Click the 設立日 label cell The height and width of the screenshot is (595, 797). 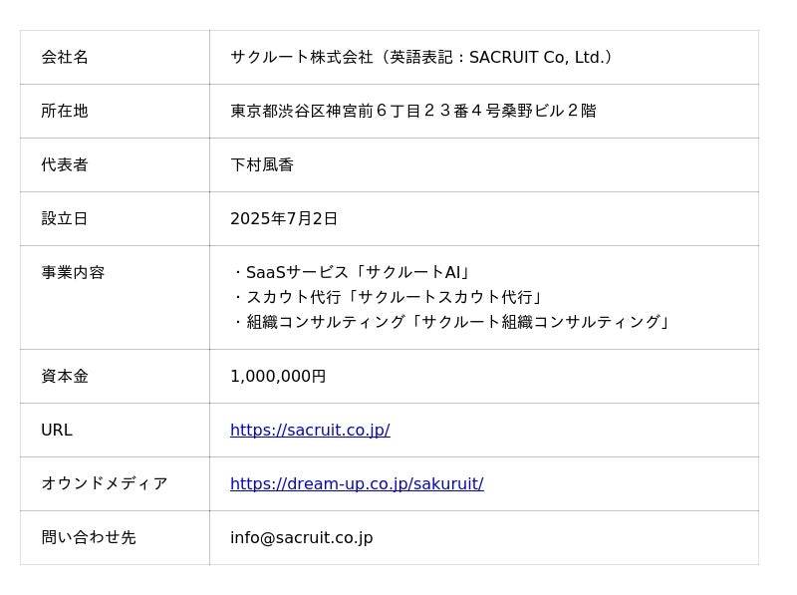pyautogui.click(x=65, y=218)
